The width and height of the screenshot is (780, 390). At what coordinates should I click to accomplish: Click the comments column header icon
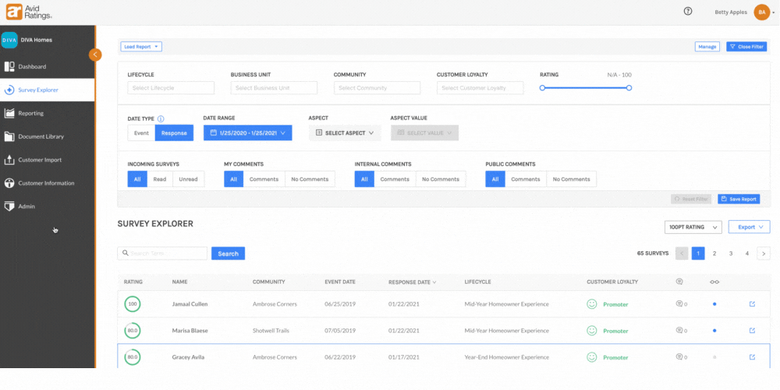click(679, 282)
